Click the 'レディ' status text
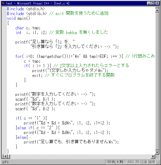This screenshot has height=165, width=161. (6, 162)
